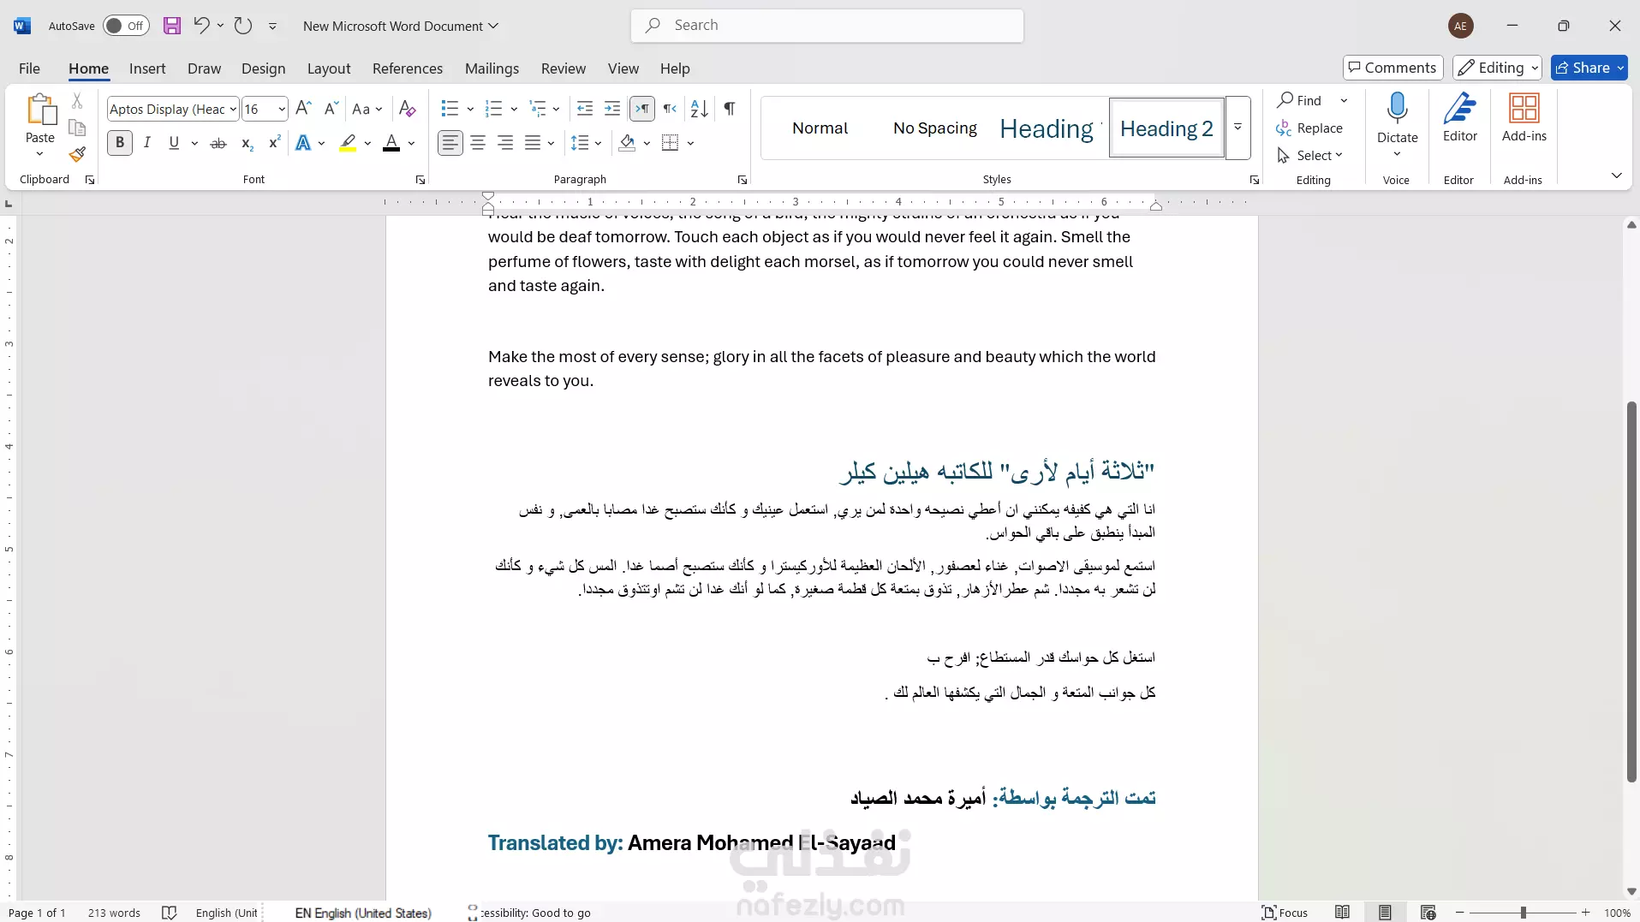Open Add-ins from the ribbon
The width and height of the screenshot is (1640, 922).
[x=1524, y=117]
